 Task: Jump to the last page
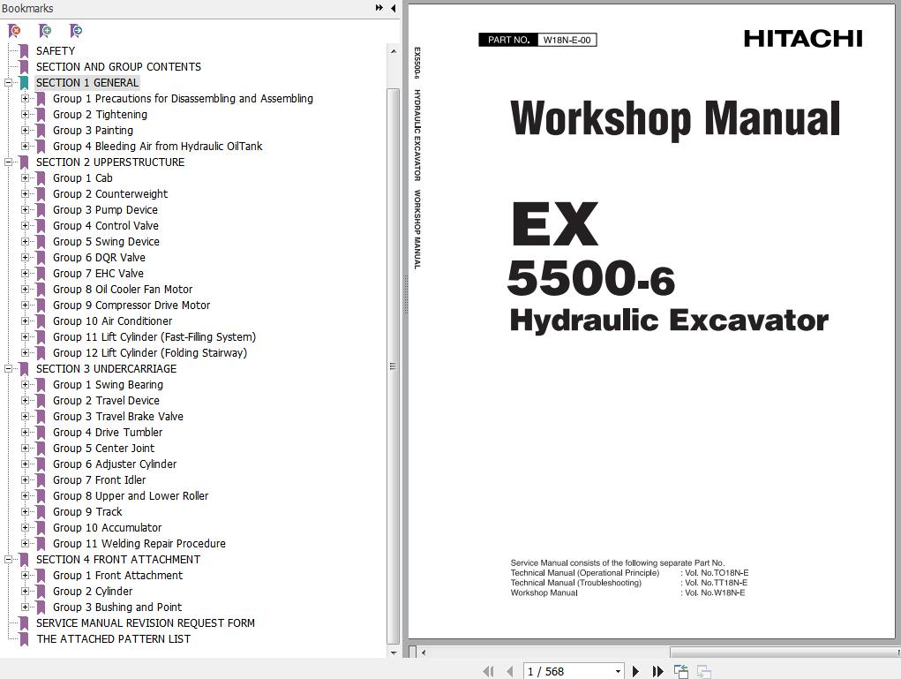[658, 671]
